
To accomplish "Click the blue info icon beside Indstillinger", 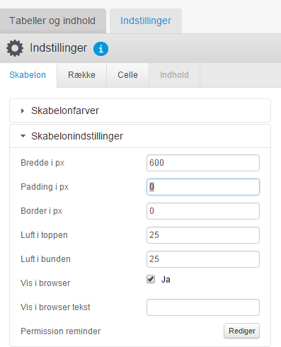I will point(101,49).
